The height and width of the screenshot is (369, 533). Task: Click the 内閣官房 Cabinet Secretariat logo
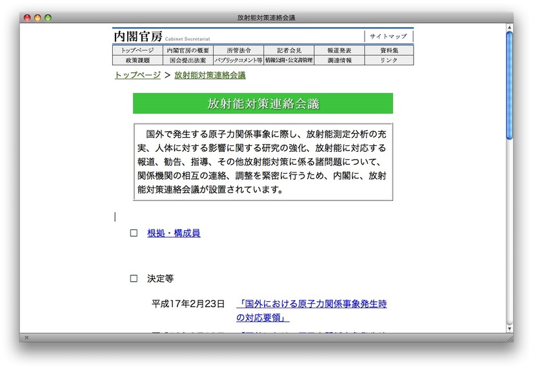(x=161, y=37)
